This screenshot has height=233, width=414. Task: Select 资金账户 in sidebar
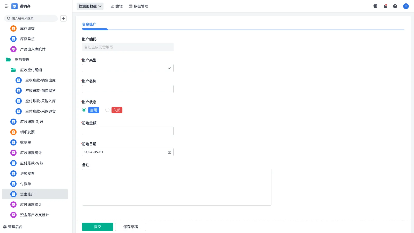[x=35, y=194]
